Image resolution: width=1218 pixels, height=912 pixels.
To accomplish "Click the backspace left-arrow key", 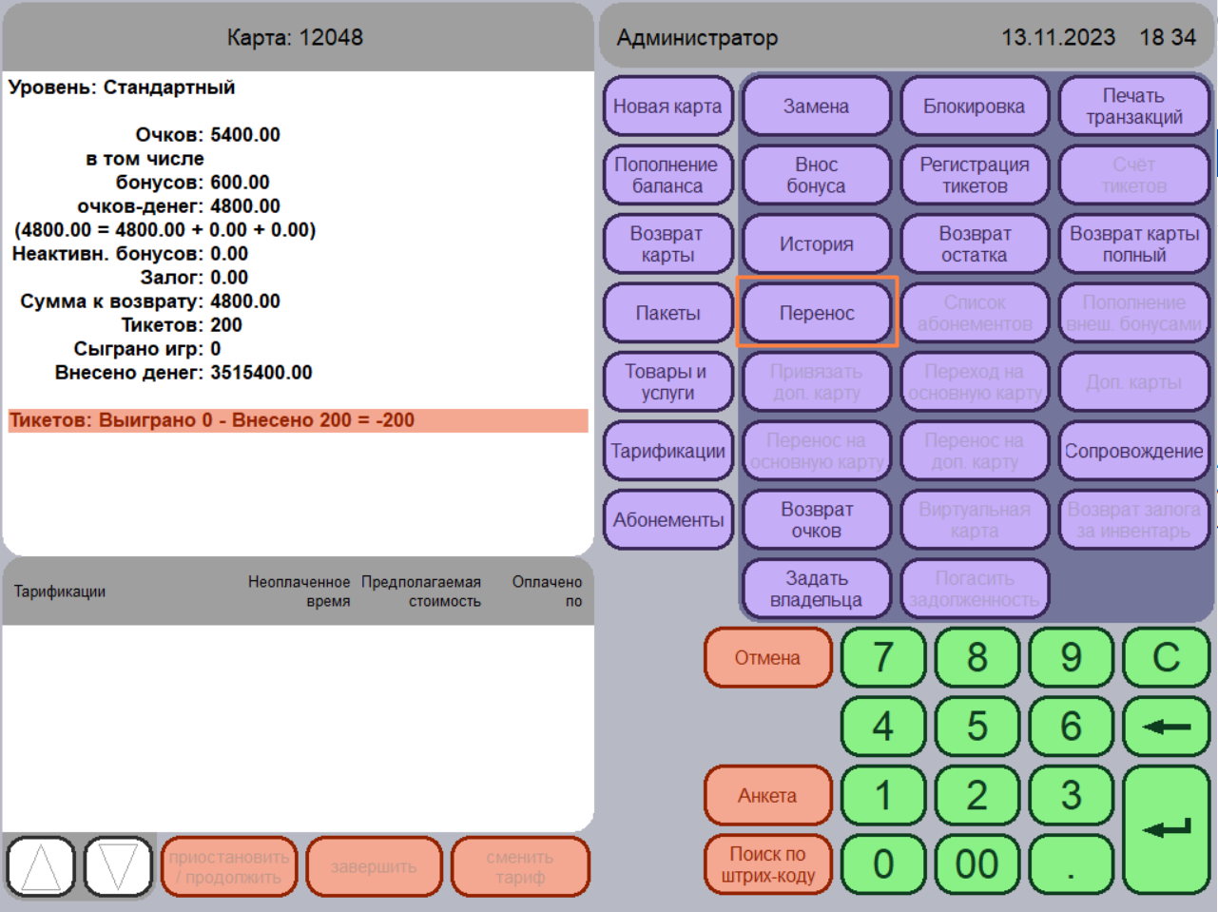I will click(x=1166, y=727).
